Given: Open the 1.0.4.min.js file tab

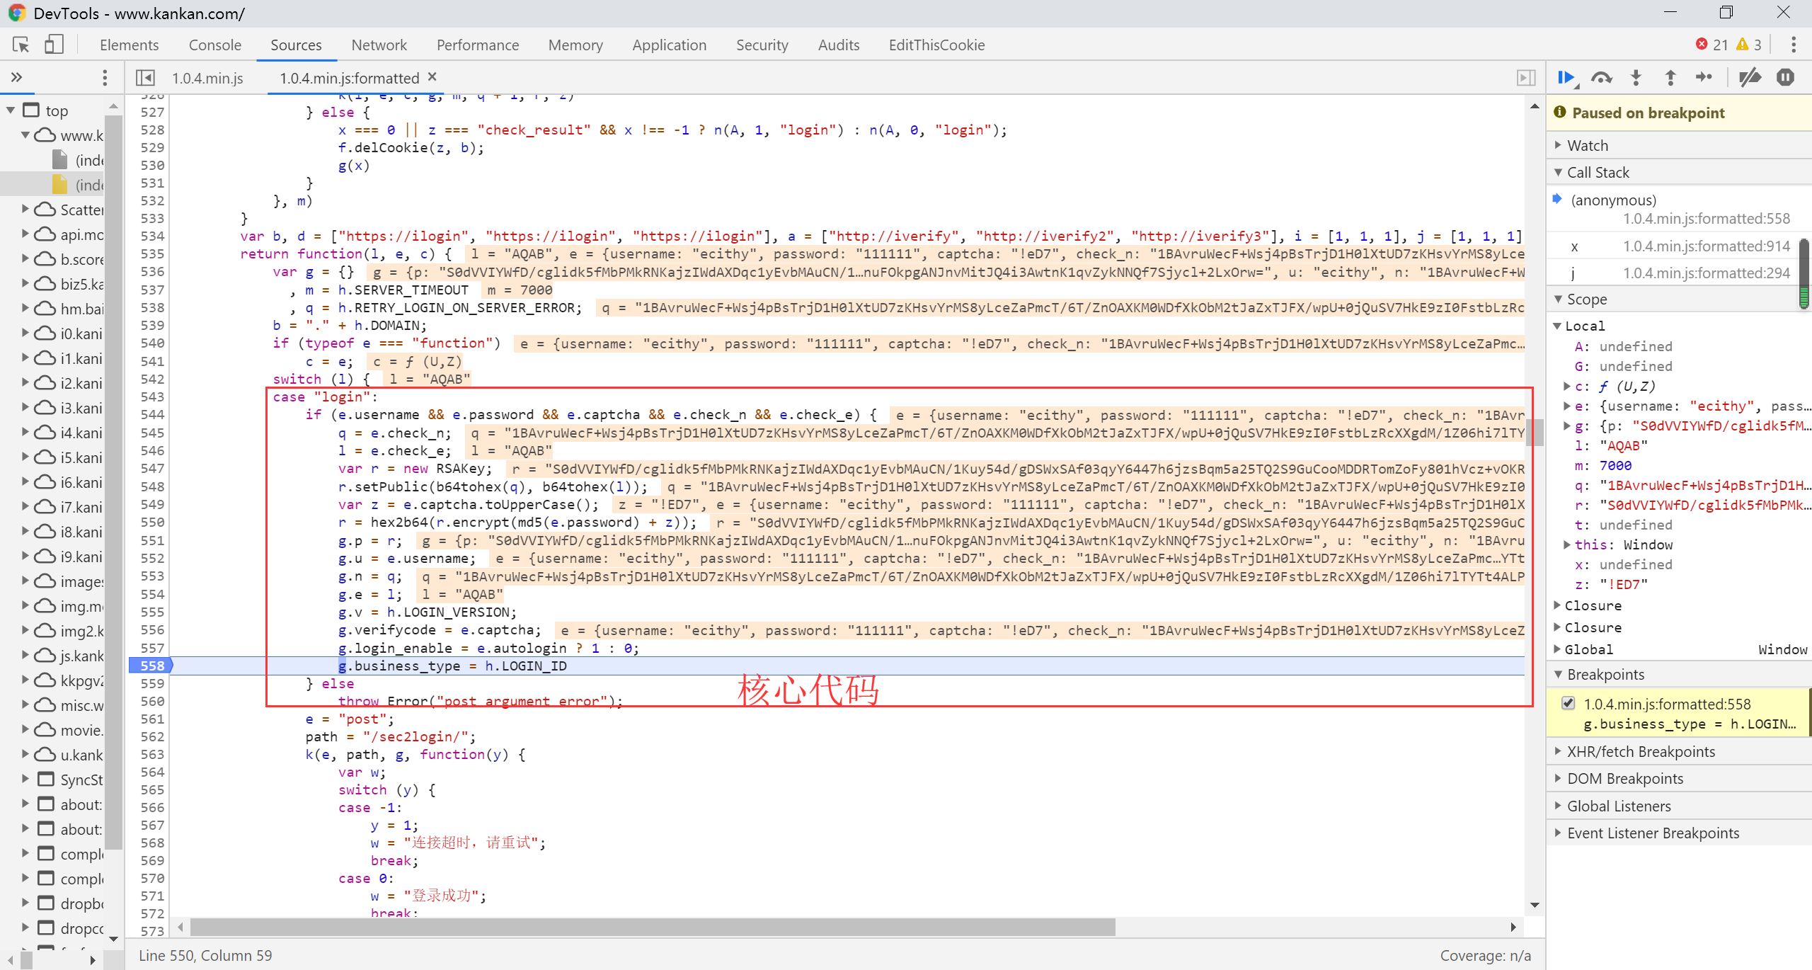Looking at the screenshot, I should point(207,78).
